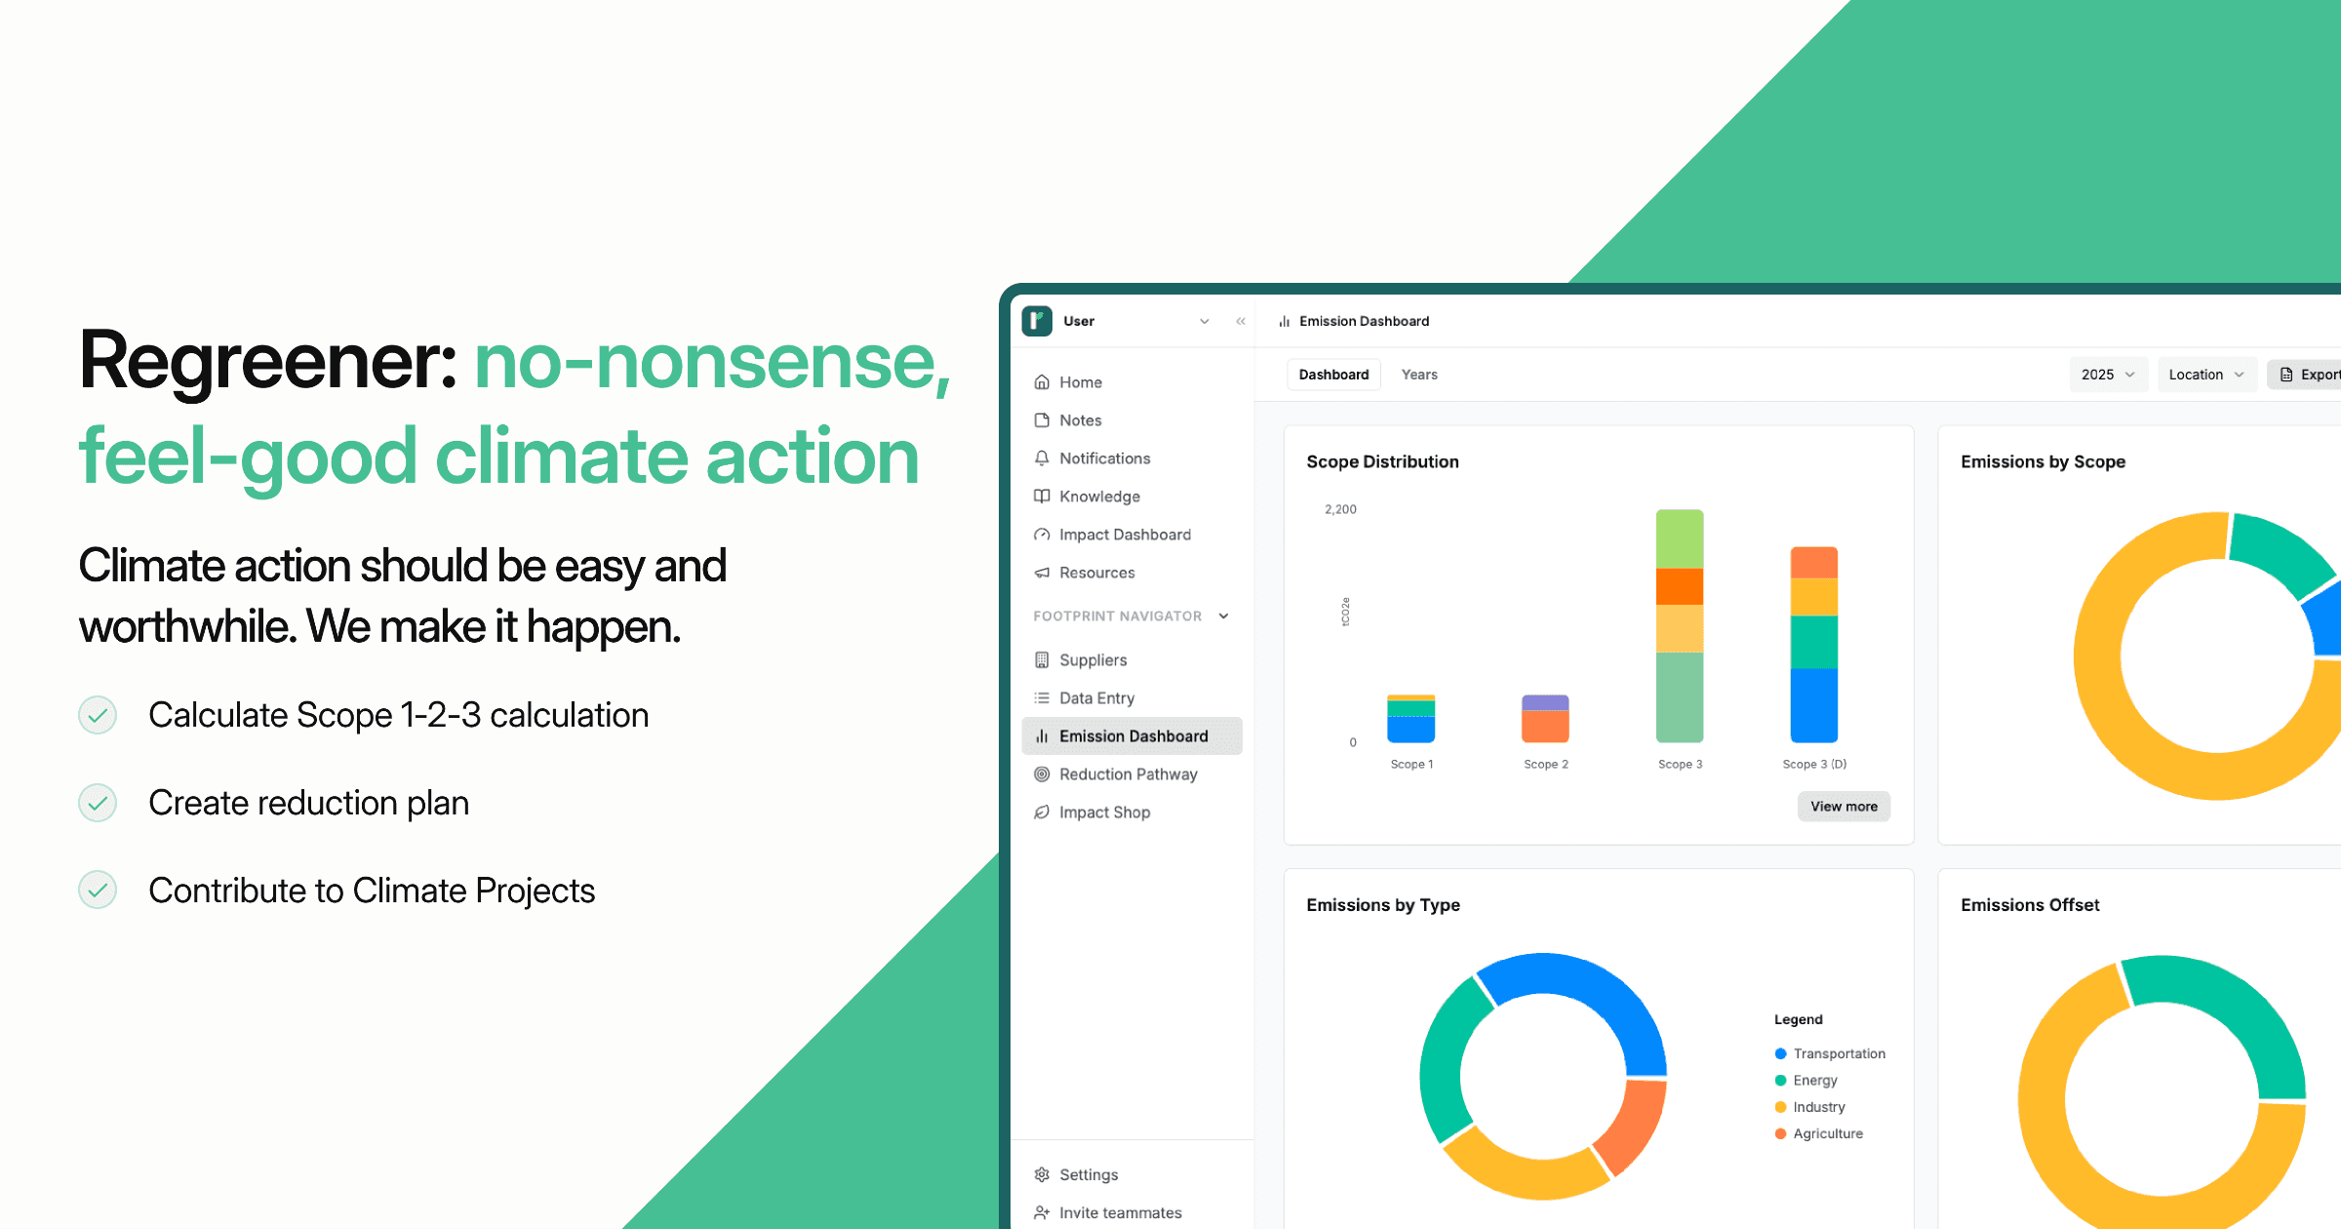Open the Knowledge book icon
Image resolution: width=2341 pixels, height=1229 pixels.
(x=1042, y=496)
